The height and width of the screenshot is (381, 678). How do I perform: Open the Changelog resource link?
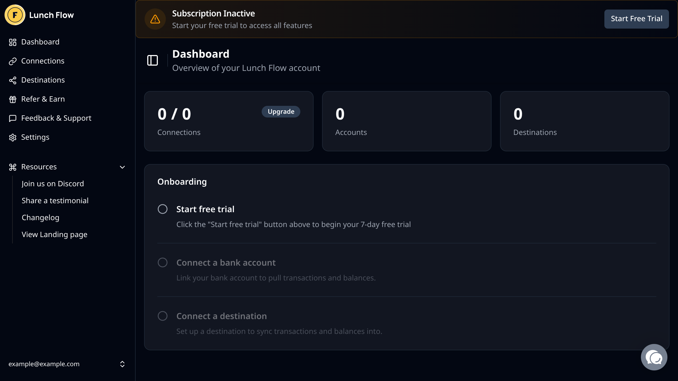[41, 217]
